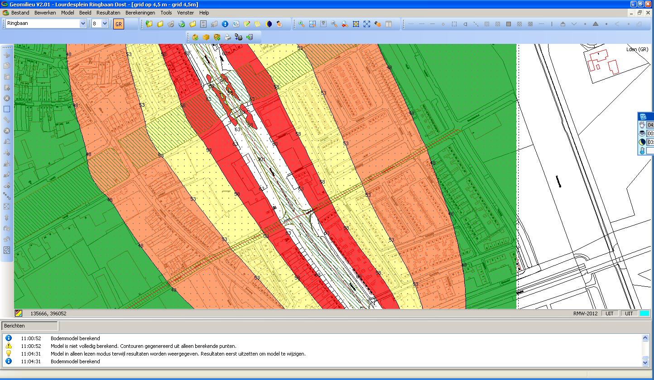Open the dropdown showing value 8

[105, 24]
